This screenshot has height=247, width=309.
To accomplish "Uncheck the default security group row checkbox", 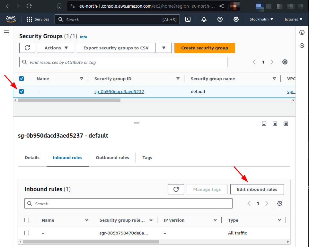I will pyautogui.click(x=22, y=91).
